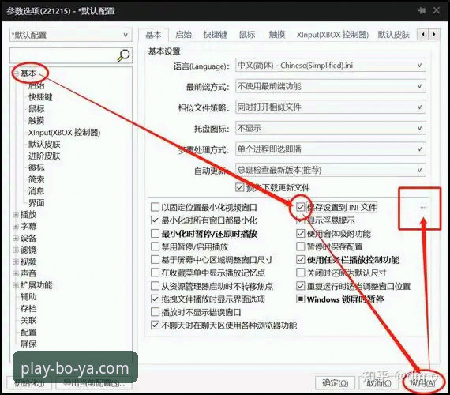The height and width of the screenshot is (395, 450).
Task: Toggle 基于屏幕中心区域调整窗口尺寸
Action: [x=155, y=260]
